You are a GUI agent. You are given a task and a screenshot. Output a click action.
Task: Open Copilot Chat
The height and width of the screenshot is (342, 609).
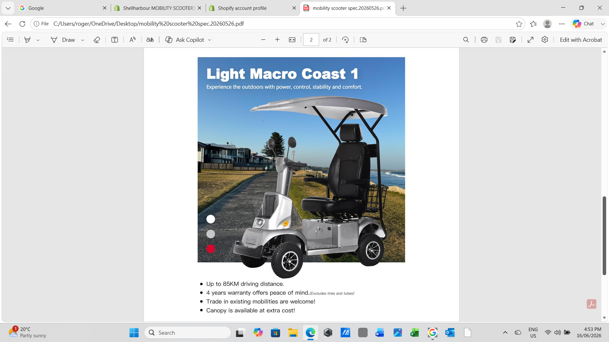[x=584, y=24]
